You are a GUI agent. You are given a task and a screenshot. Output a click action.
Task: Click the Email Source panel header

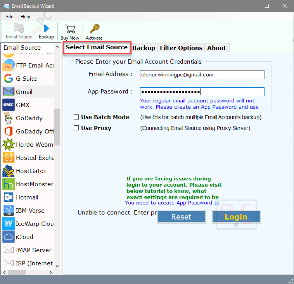(x=22, y=48)
